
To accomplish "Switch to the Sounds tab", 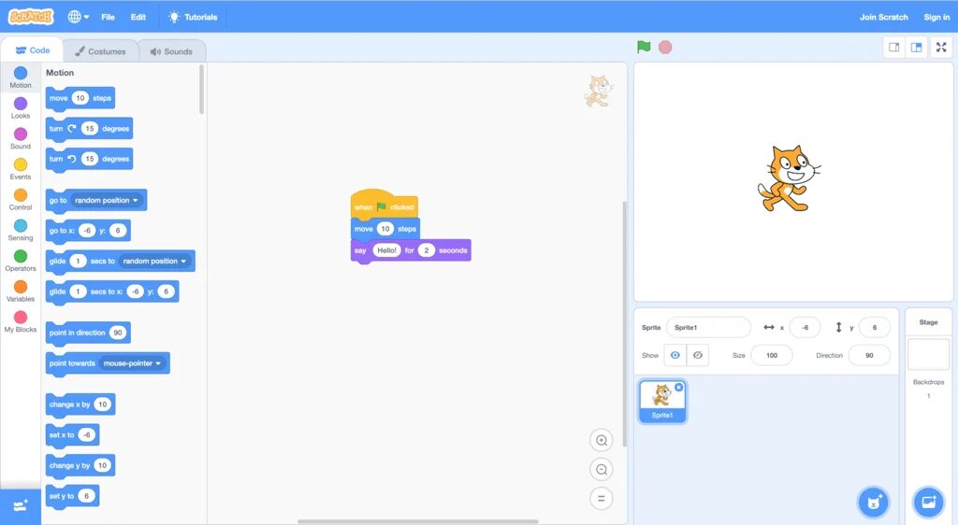I will [172, 51].
